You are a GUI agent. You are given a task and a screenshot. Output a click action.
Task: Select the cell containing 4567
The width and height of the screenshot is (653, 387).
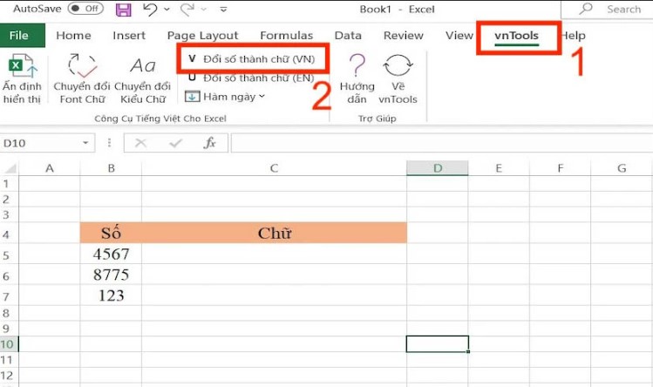click(111, 254)
